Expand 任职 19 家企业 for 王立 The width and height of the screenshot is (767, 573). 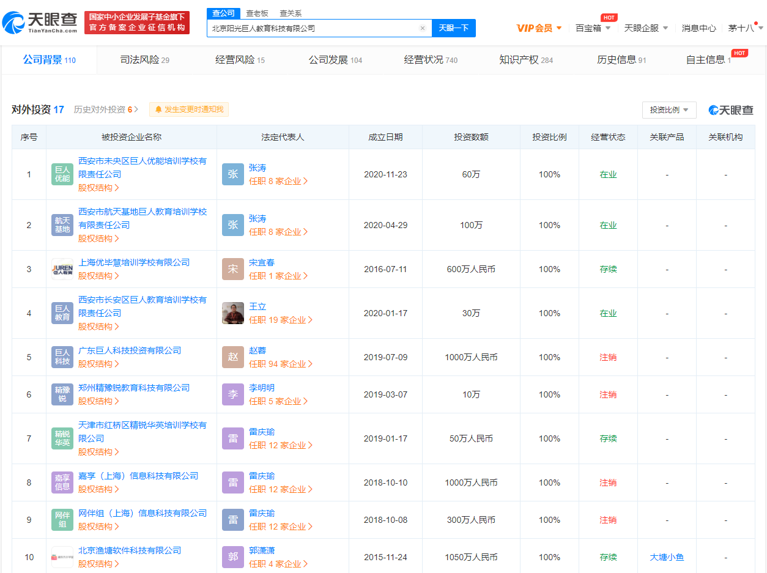pyautogui.click(x=281, y=320)
